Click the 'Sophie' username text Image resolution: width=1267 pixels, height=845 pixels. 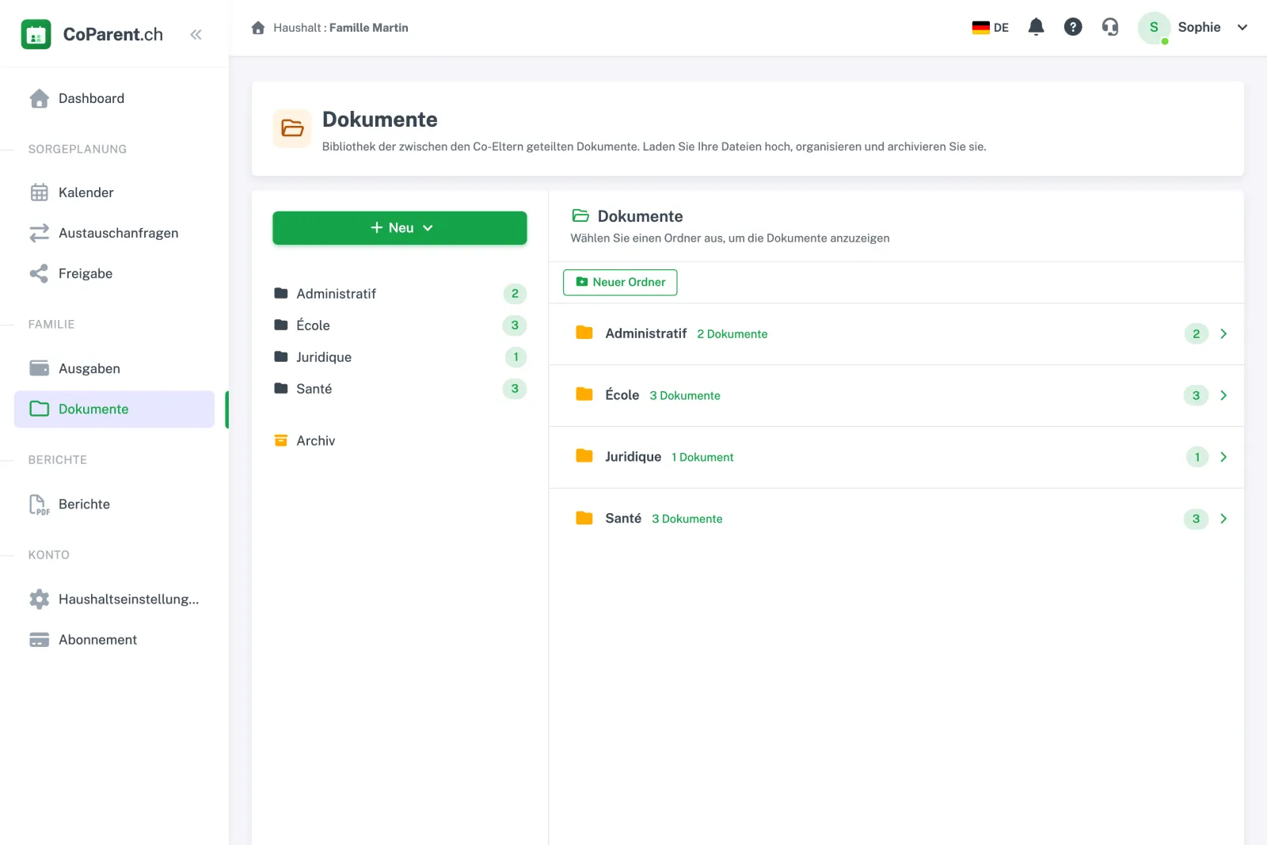(1199, 27)
